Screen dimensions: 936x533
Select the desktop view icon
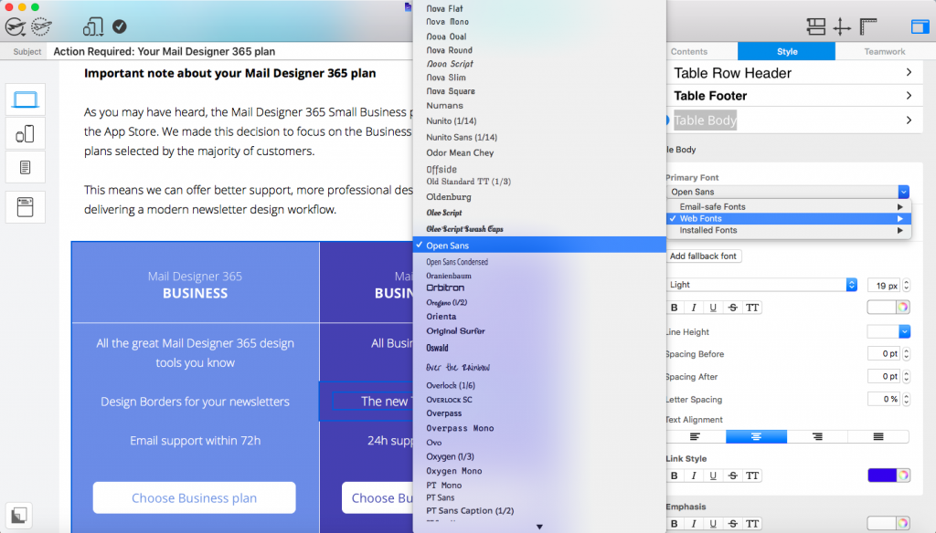tap(25, 99)
